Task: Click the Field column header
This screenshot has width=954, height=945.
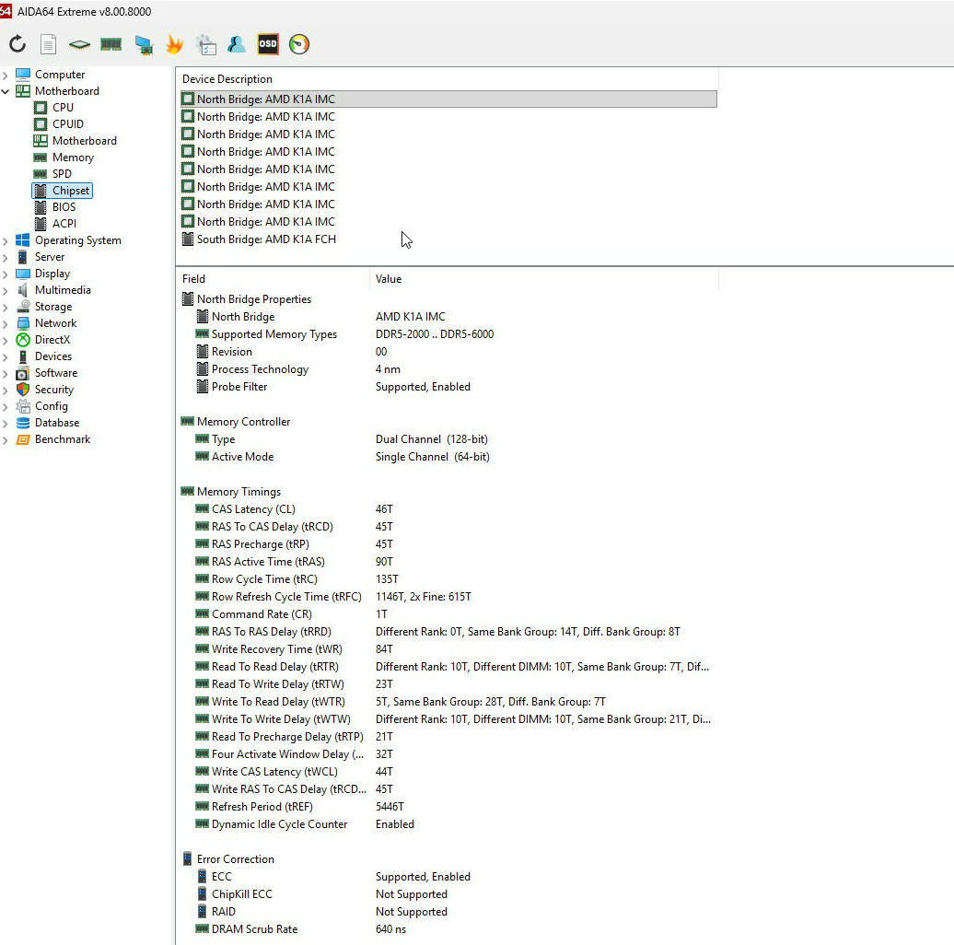Action: pyautogui.click(x=194, y=279)
